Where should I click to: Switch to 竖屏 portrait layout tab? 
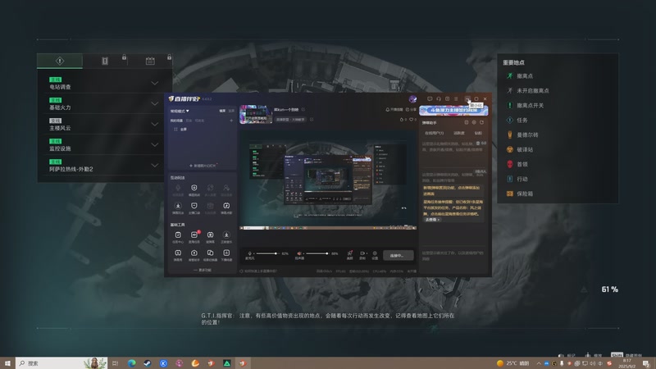(231, 111)
